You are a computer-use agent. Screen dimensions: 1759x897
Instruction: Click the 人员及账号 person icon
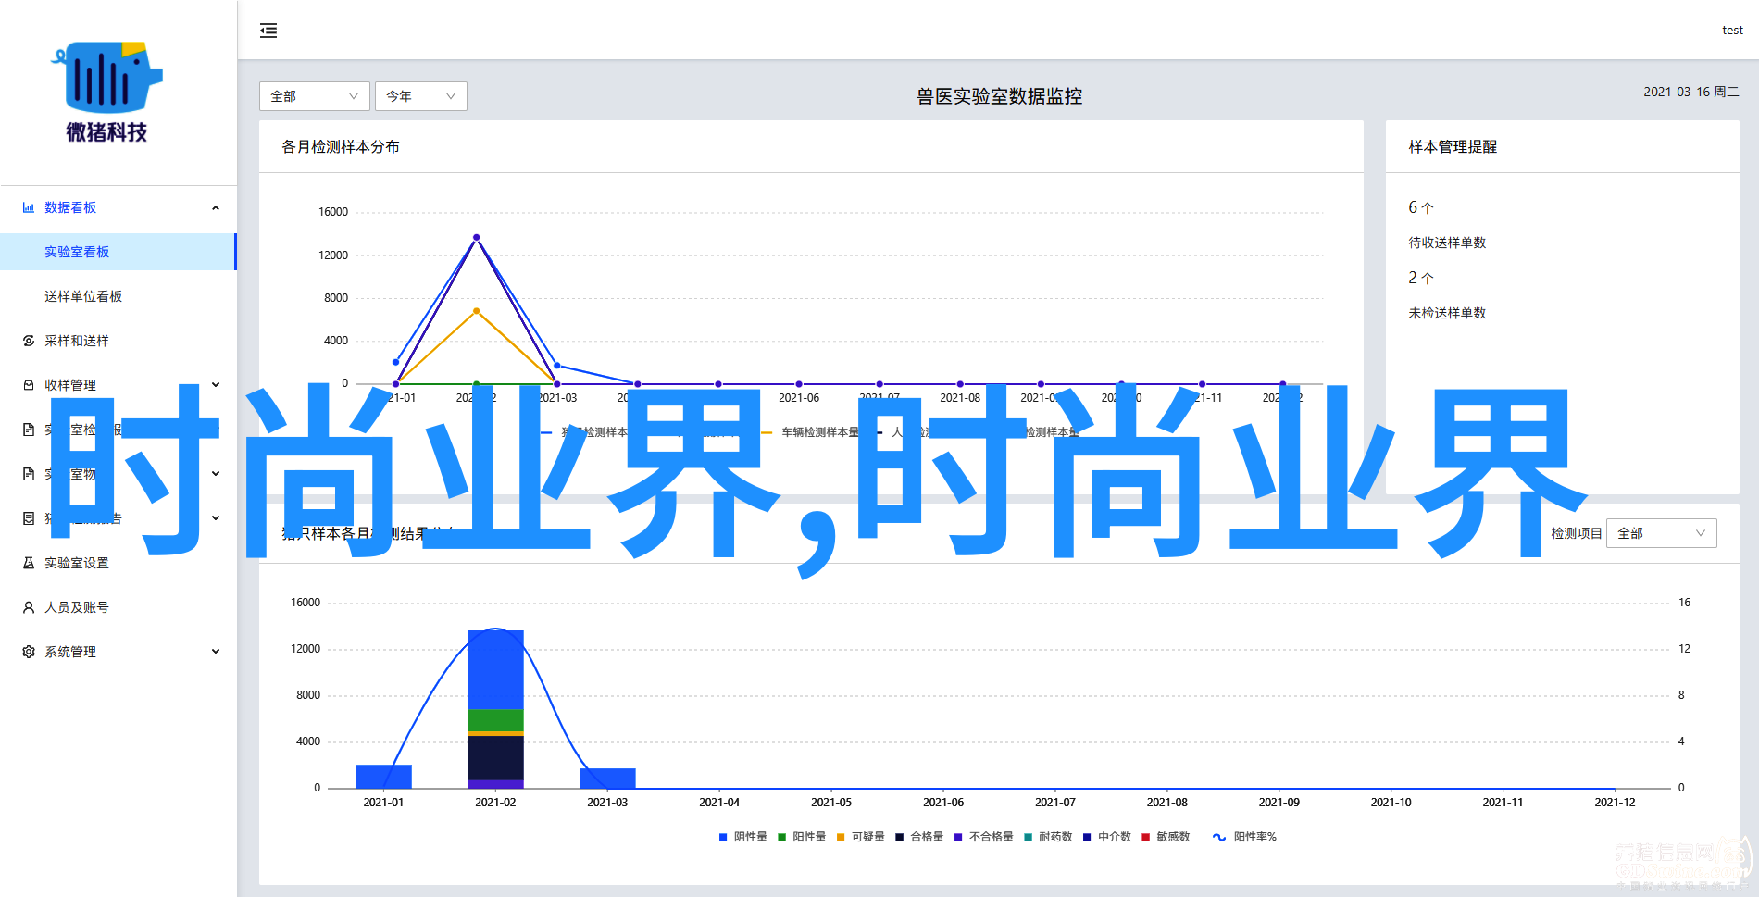click(29, 608)
